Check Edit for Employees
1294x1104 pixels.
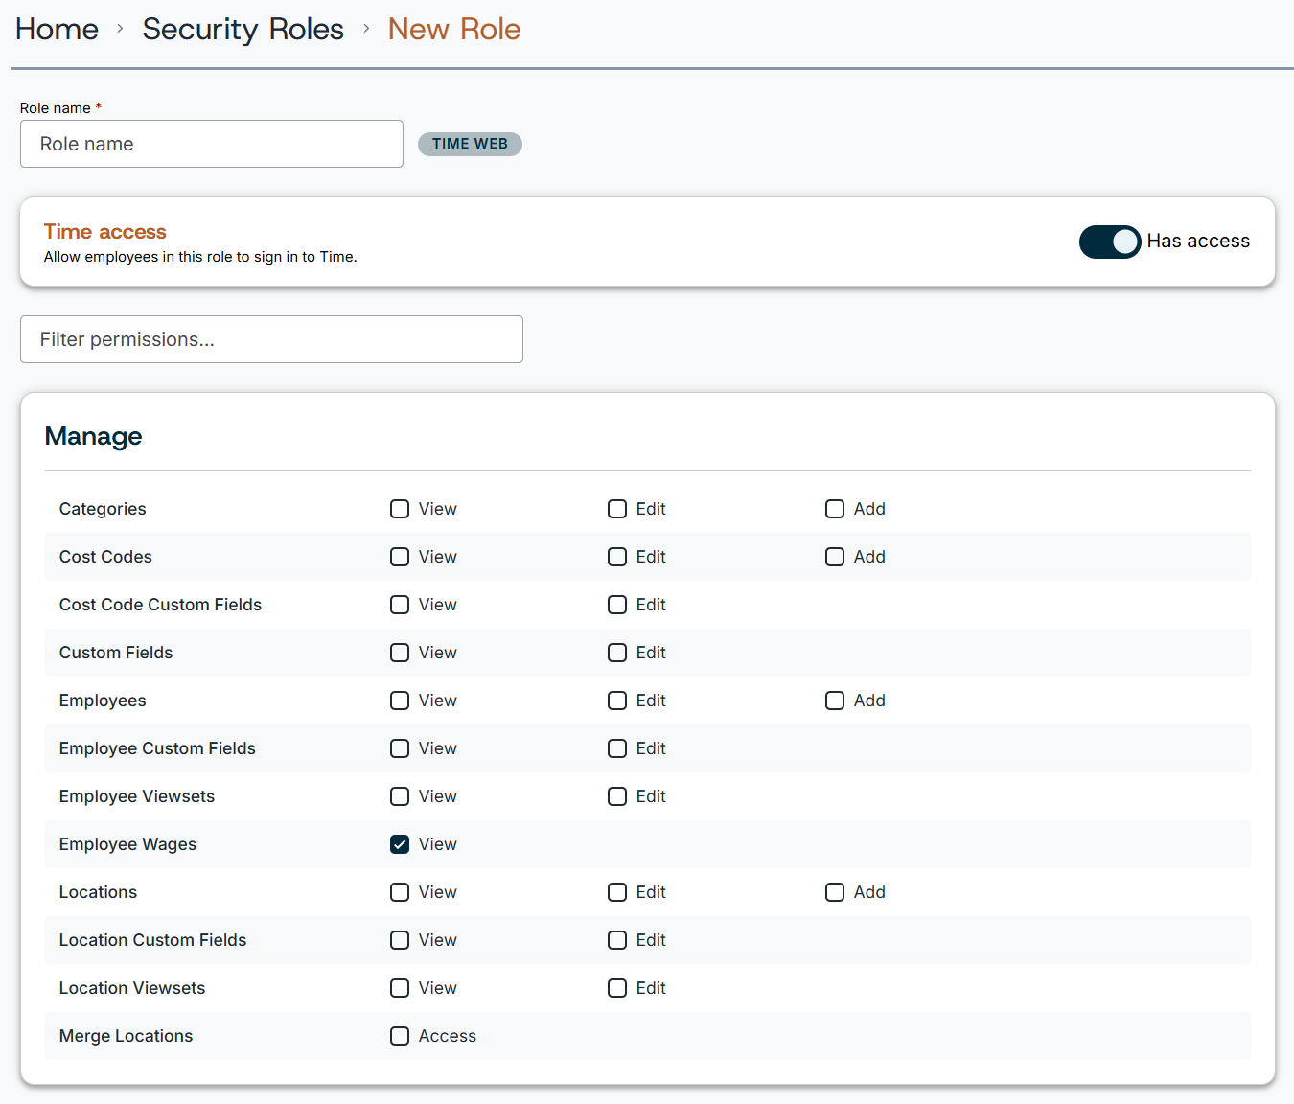[x=617, y=701]
